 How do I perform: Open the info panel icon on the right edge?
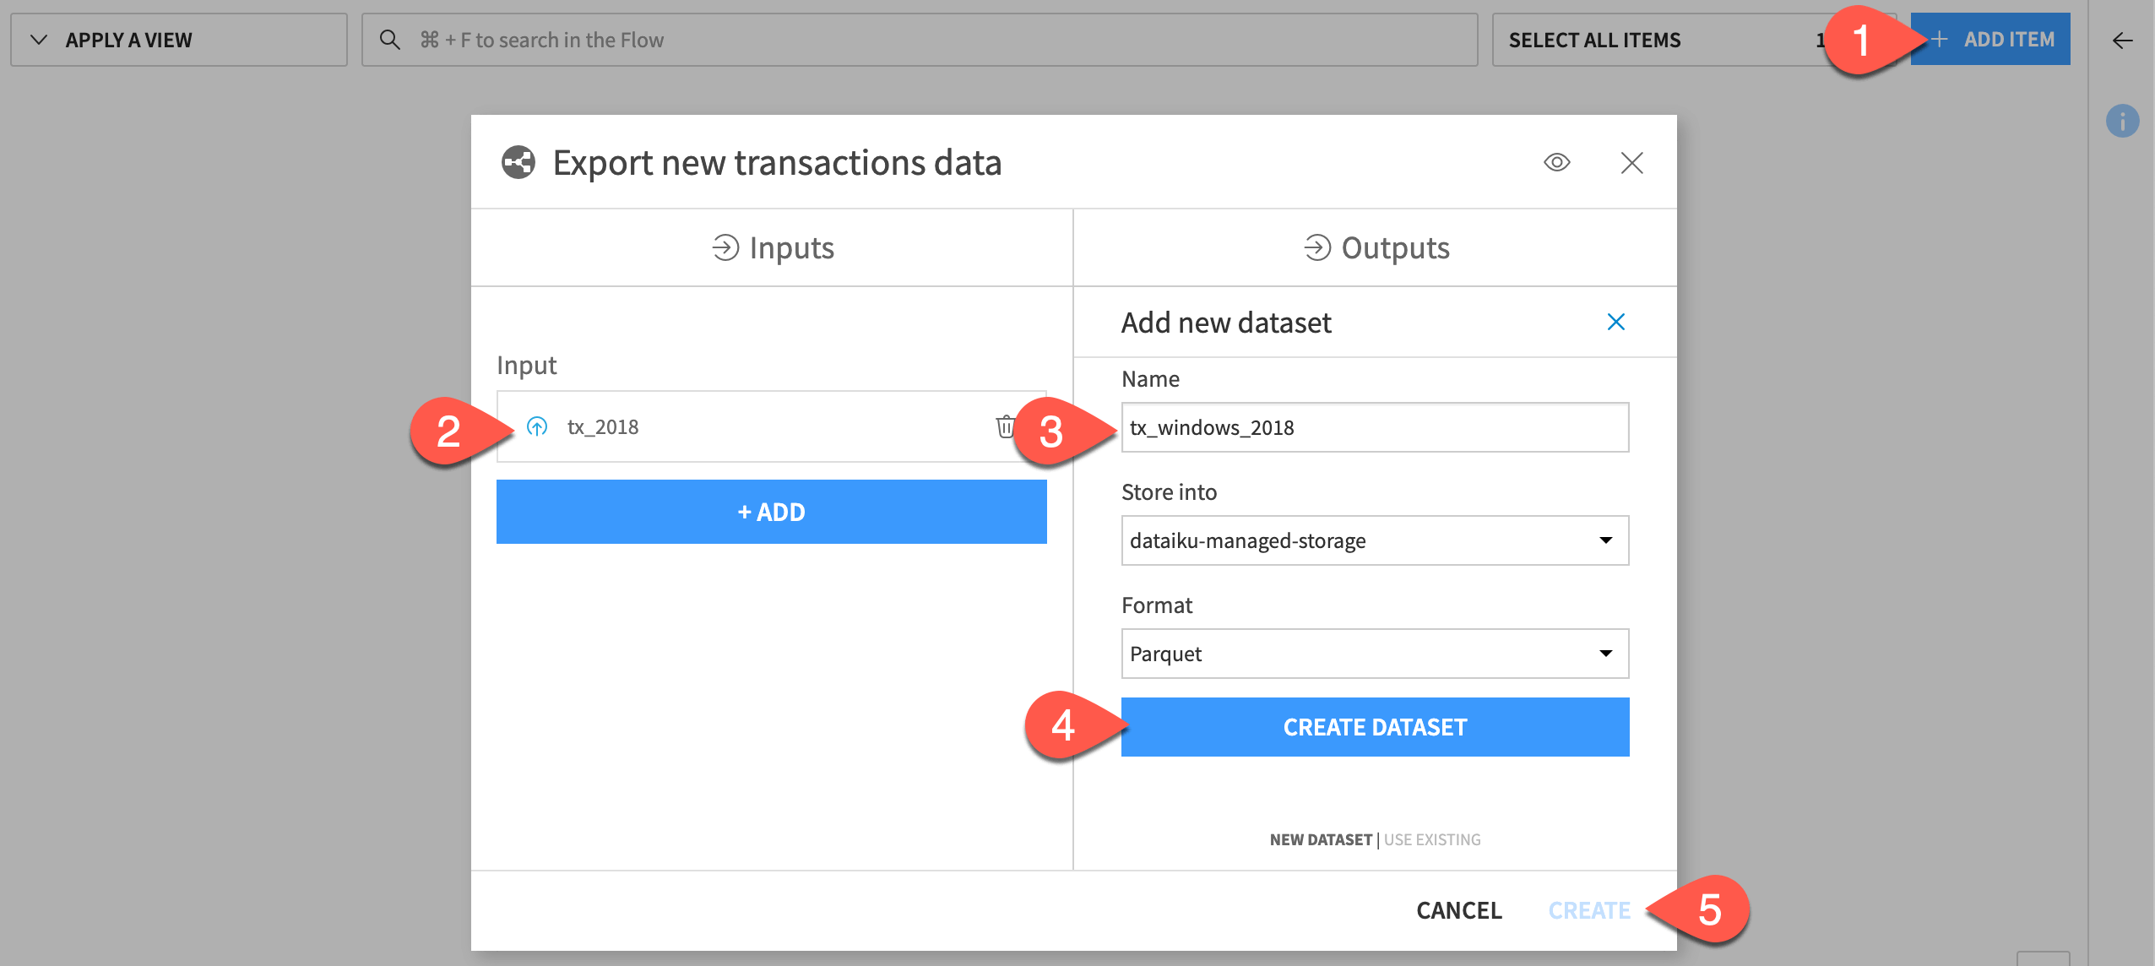2124,121
